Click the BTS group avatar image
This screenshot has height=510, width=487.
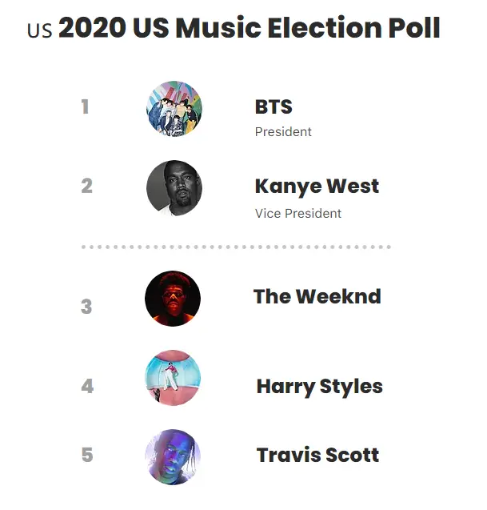[x=174, y=109]
